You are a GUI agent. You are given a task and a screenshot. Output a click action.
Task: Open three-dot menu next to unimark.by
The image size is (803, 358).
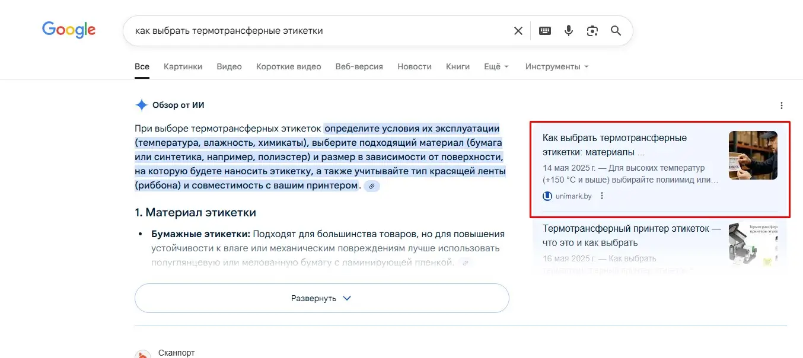click(602, 196)
